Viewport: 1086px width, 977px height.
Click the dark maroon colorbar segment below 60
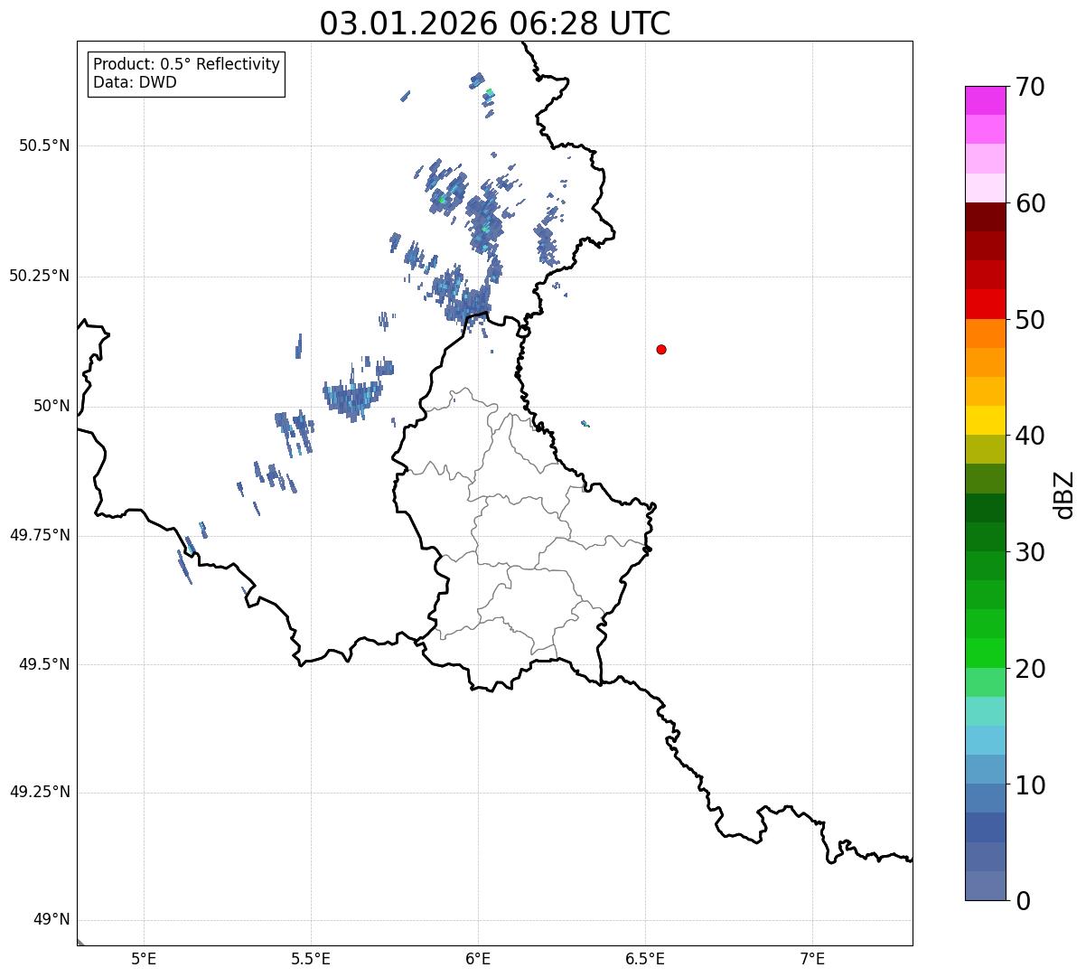(985, 217)
